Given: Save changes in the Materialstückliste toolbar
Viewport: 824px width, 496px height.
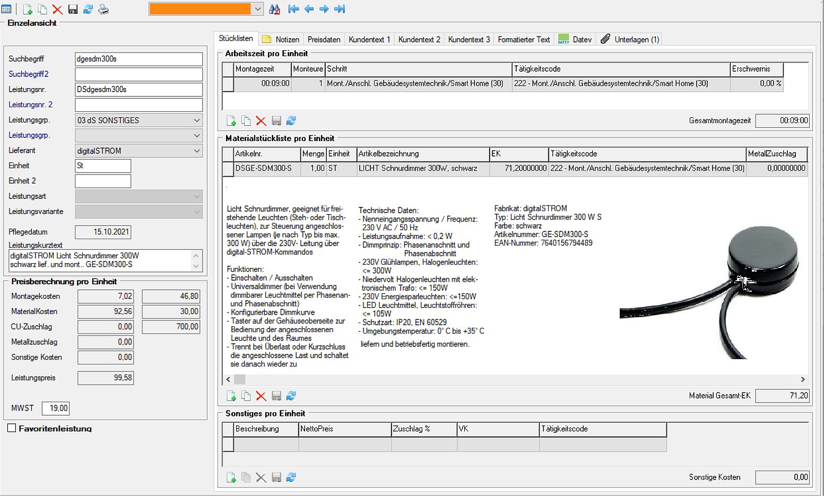Looking at the screenshot, I should tap(276, 396).
